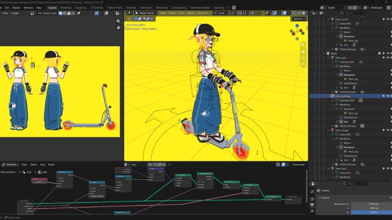Screen dimensions: 392x220
Task: Unlink the CO_2e0a21.png image with X
Action: (73, 13)
